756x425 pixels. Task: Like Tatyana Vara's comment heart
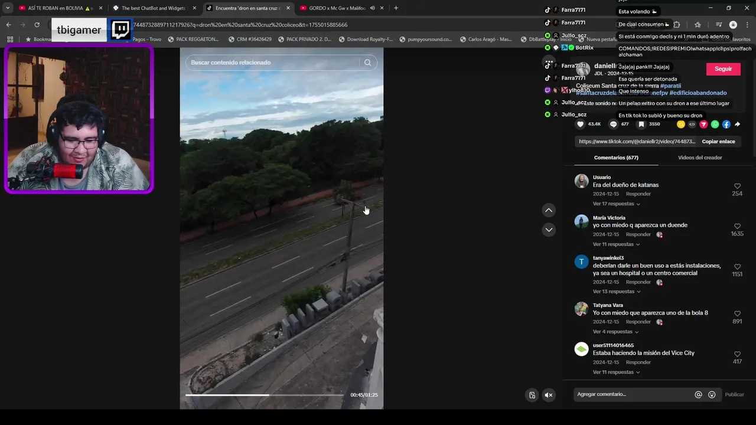pos(737,313)
